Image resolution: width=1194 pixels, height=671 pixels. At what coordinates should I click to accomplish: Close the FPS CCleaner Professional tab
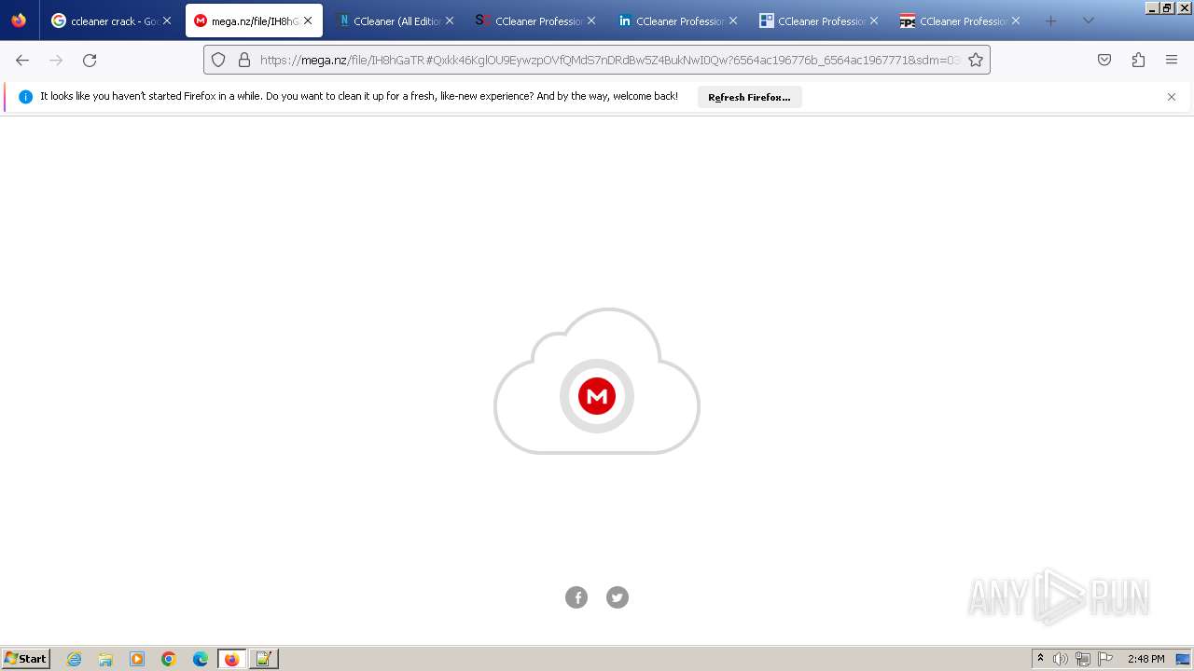(x=1016, y=21)
